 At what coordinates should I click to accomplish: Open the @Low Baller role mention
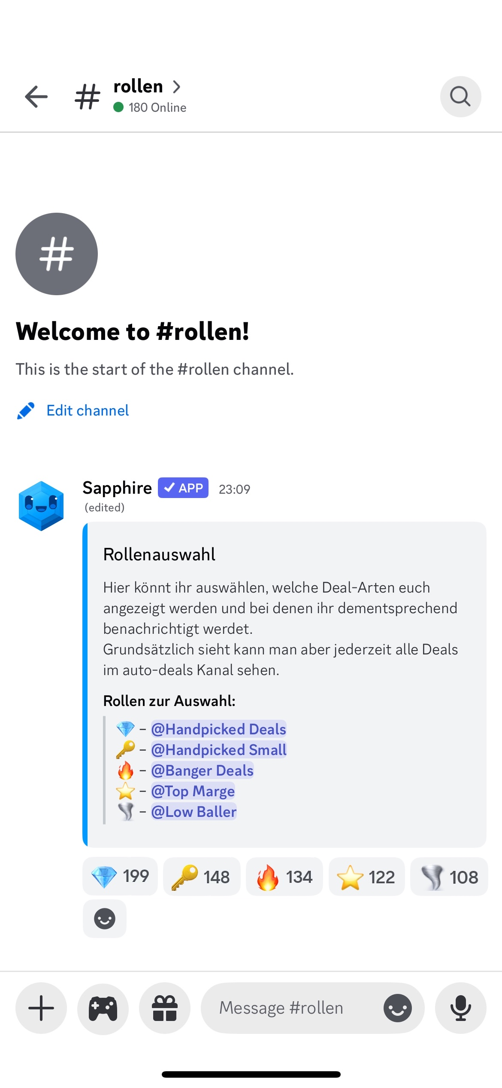point(194,811)
